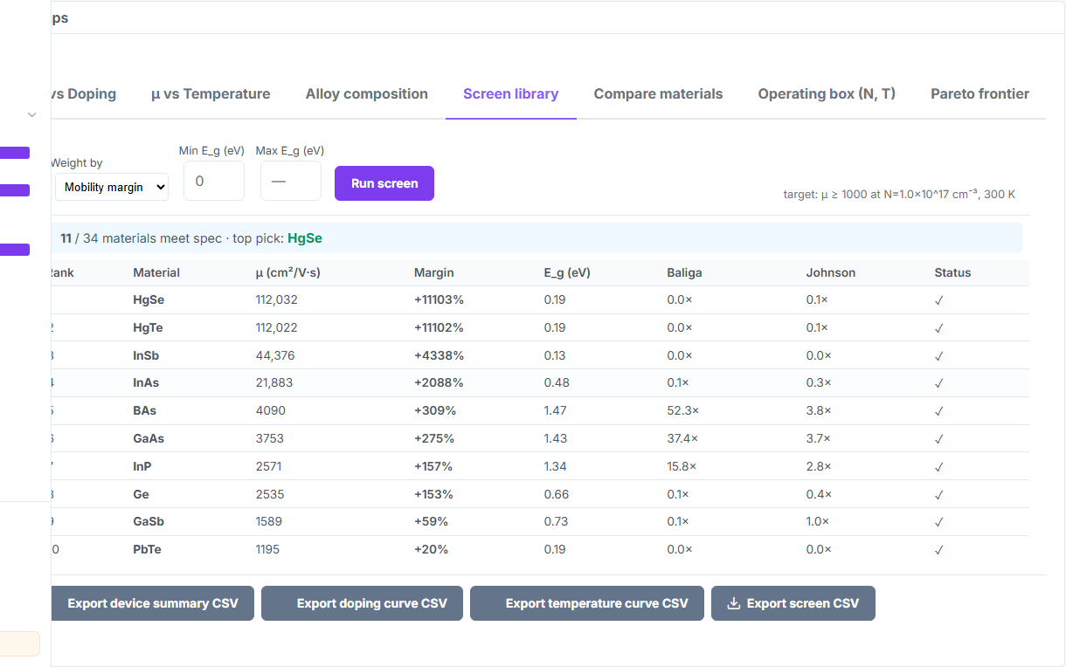
Task: Click the Material column header
Action: point(156,272)
